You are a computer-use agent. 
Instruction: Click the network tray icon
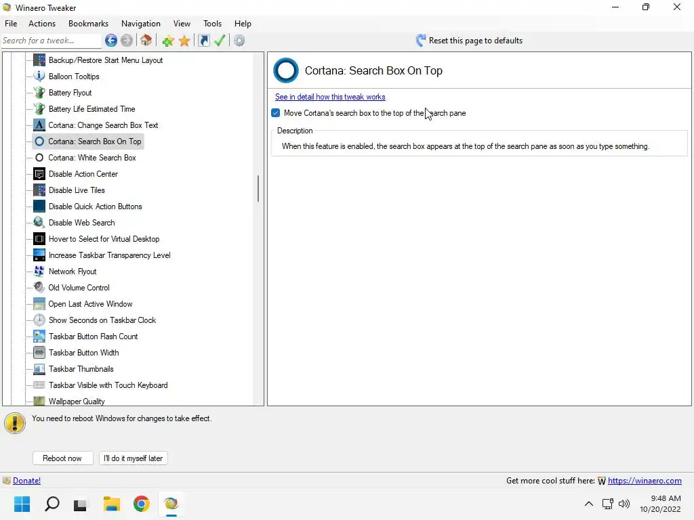click(608, 504)
